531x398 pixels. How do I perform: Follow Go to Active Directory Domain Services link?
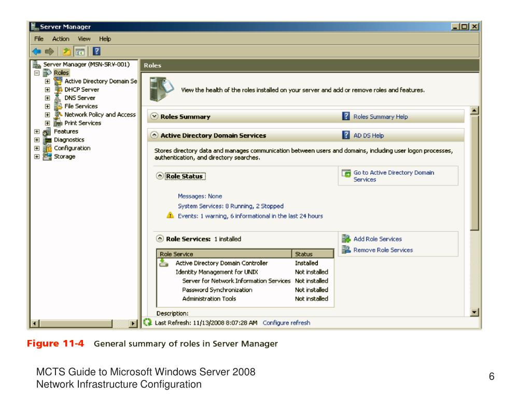pos(394,176)
